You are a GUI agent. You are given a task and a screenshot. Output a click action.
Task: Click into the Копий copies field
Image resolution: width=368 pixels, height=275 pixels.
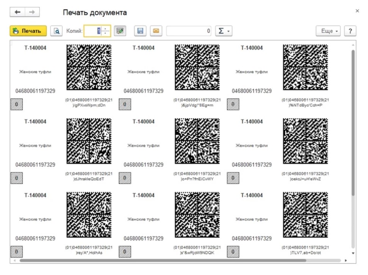(93, 31)
